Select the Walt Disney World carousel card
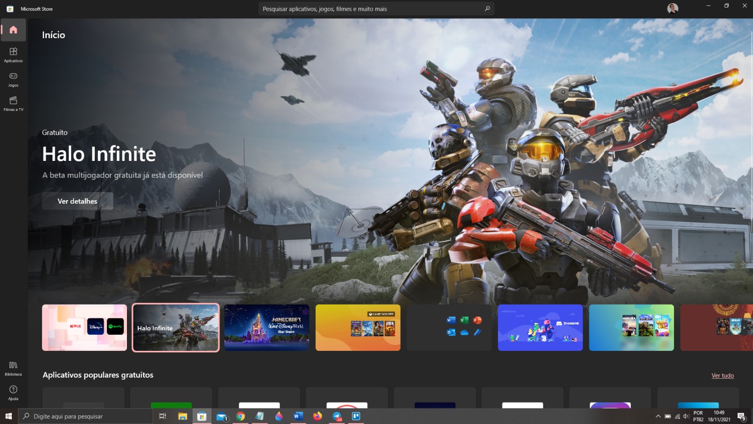Screen dimensions: 753x424 [x=267, y=328]
